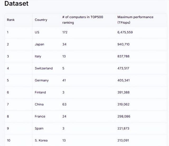Click the Rank column header
Viewport: 169px width, 146px height.
point(11,20)
